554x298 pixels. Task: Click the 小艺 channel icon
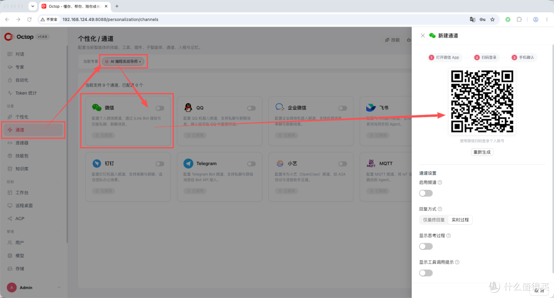point(280,164)
